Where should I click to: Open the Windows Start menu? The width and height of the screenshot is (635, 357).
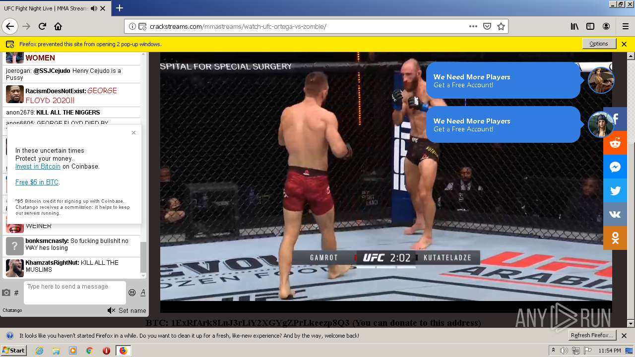click(x=13, y=350)
